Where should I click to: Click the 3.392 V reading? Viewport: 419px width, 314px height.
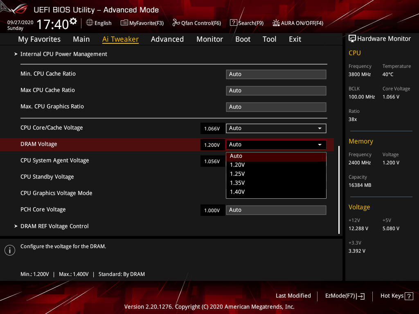point(357,251)
